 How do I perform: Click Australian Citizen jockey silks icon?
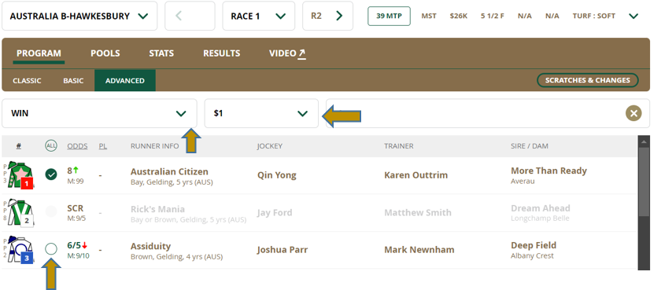pos(20,174)
